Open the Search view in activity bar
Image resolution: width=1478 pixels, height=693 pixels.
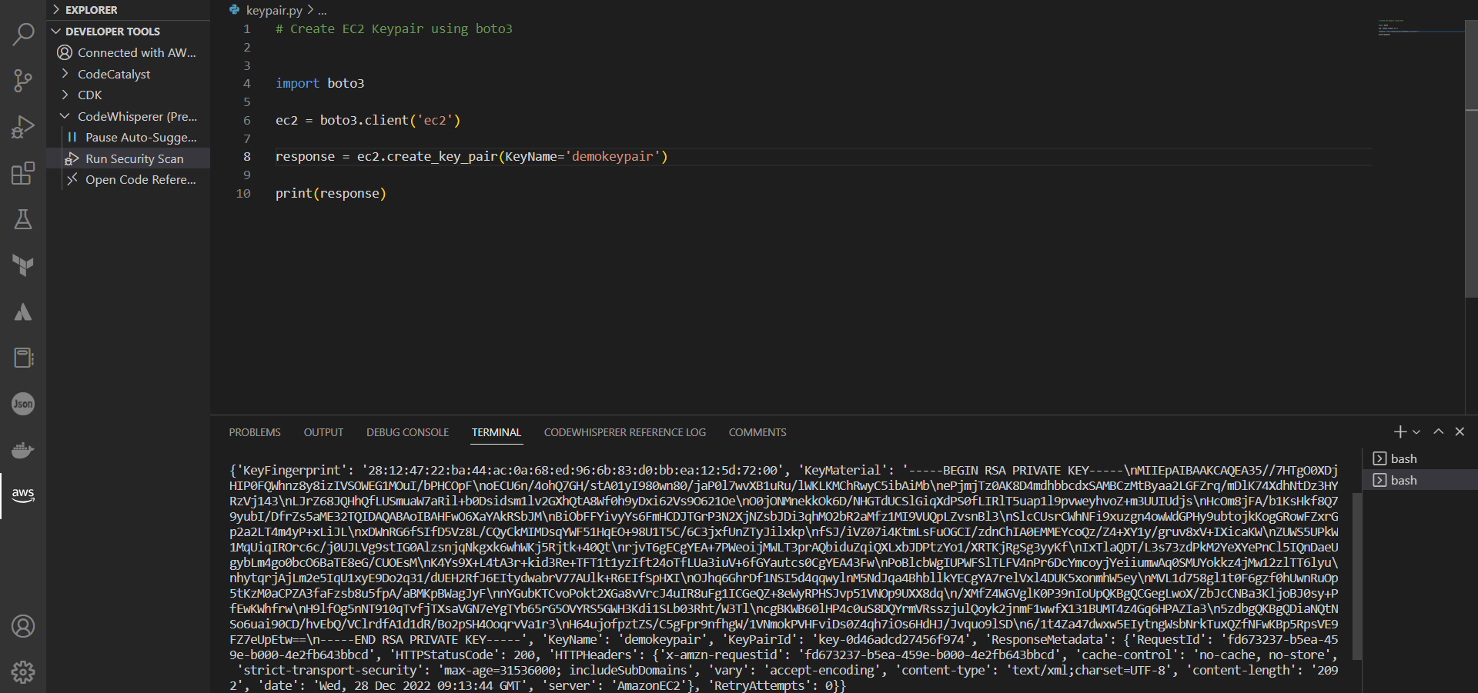23,35
